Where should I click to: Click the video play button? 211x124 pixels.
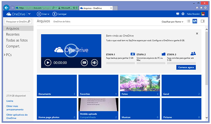tap(48, 62)
